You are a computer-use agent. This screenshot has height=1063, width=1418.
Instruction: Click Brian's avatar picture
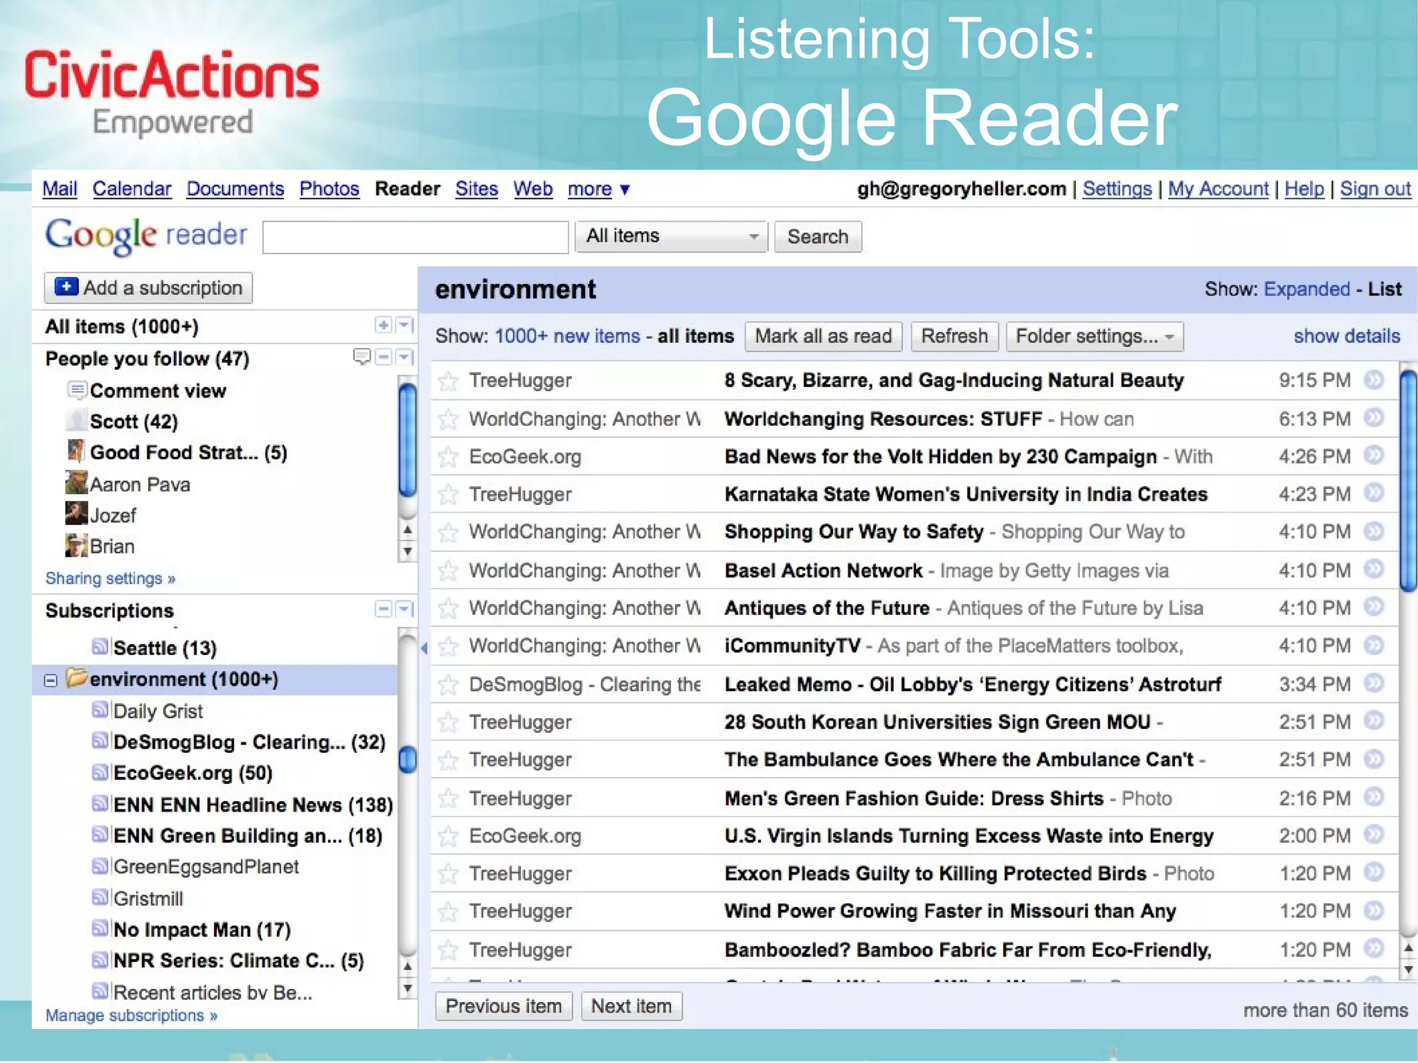[x=76, y=545]
